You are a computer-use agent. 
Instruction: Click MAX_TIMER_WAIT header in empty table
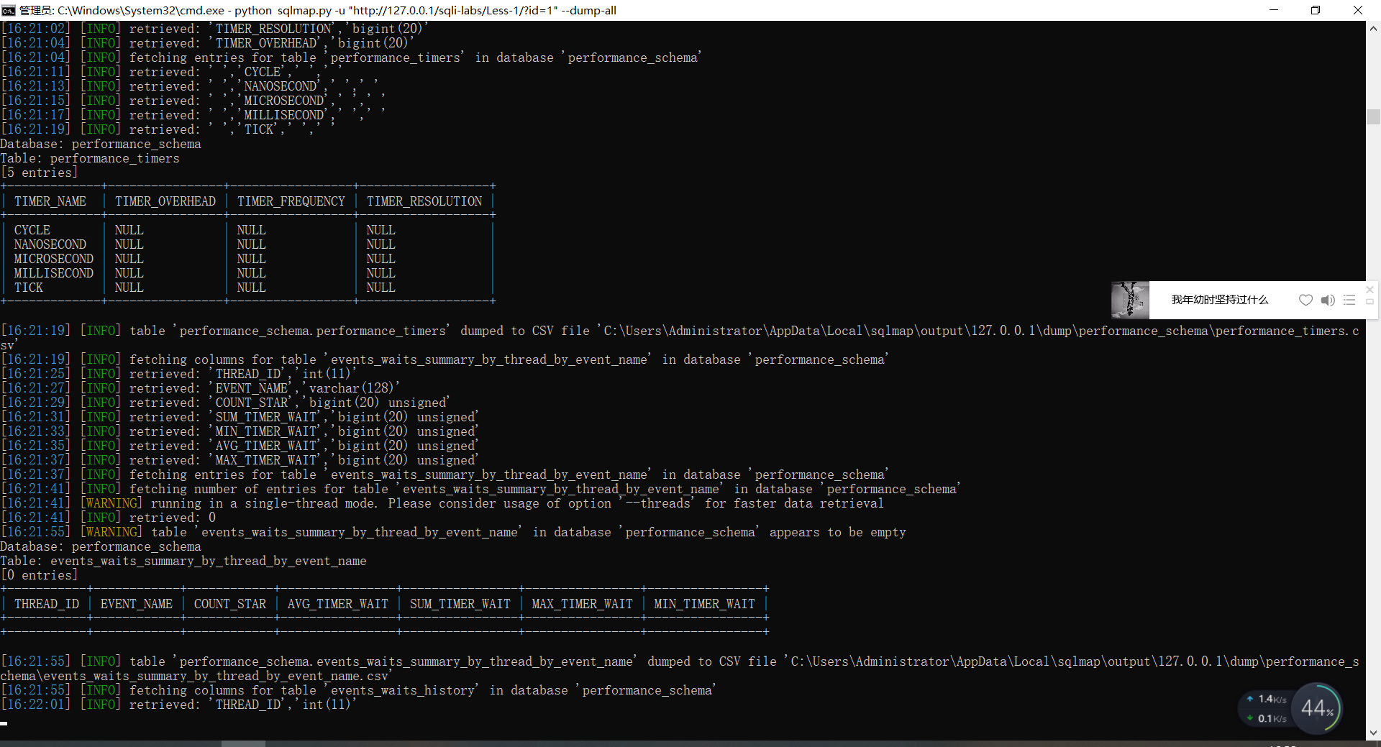click(583, 604)
